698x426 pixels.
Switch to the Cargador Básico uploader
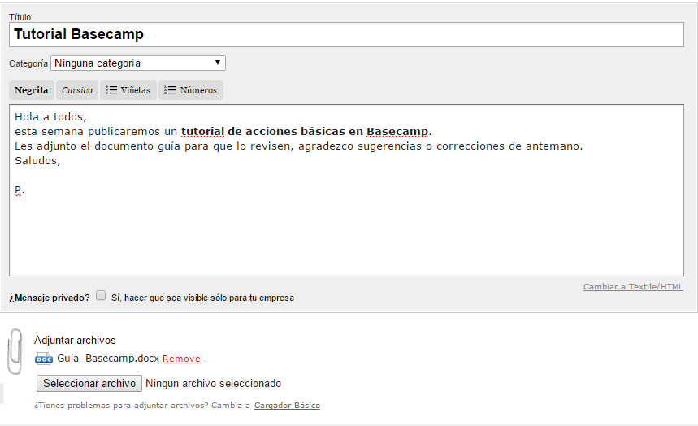tap(287, 405)
